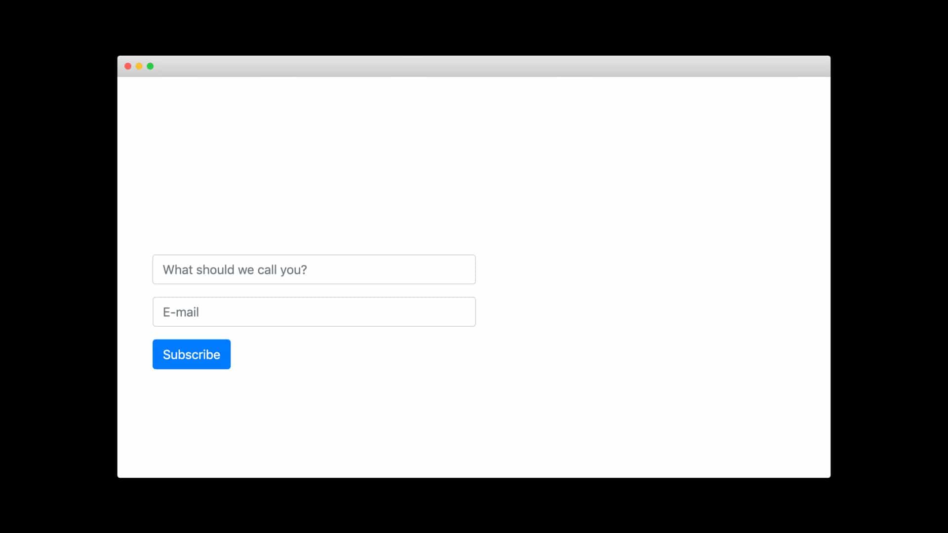Image resolution: width=948 pixels, height=533 pixels.
Task: Click the yellow traffic-light dot
Action: pos(139,66)
